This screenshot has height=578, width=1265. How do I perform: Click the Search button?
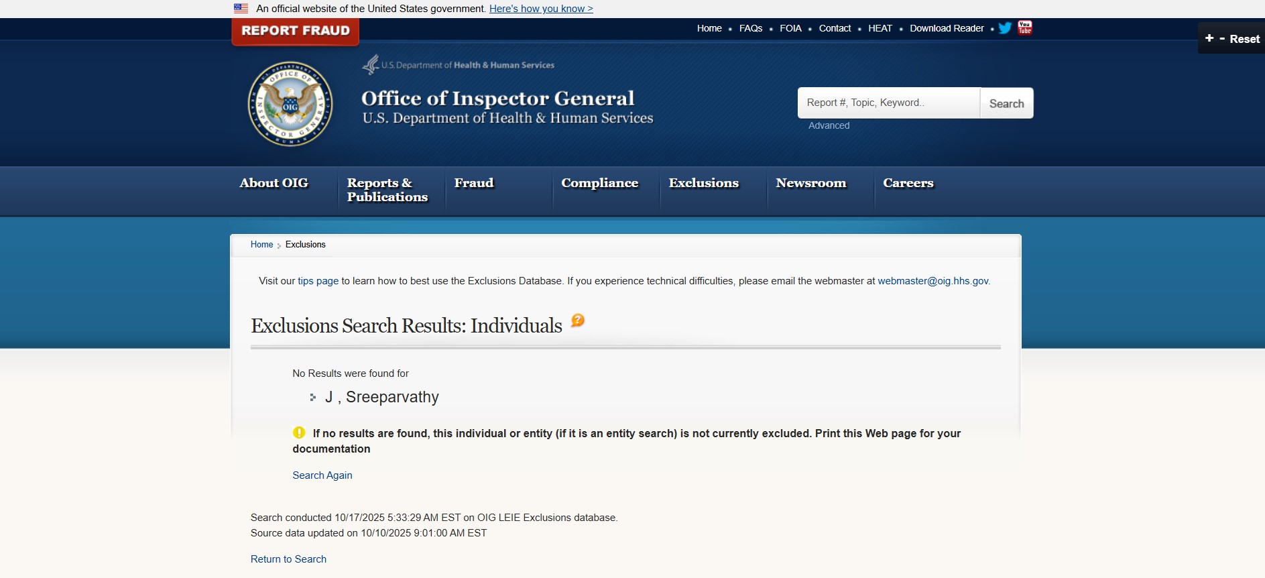tap(1007, 103)
